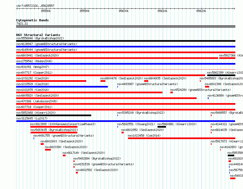243x189 pixels.
Task: Open the nsv6604935 (Sedlazeck2020) label
Action: coord(165,78)
